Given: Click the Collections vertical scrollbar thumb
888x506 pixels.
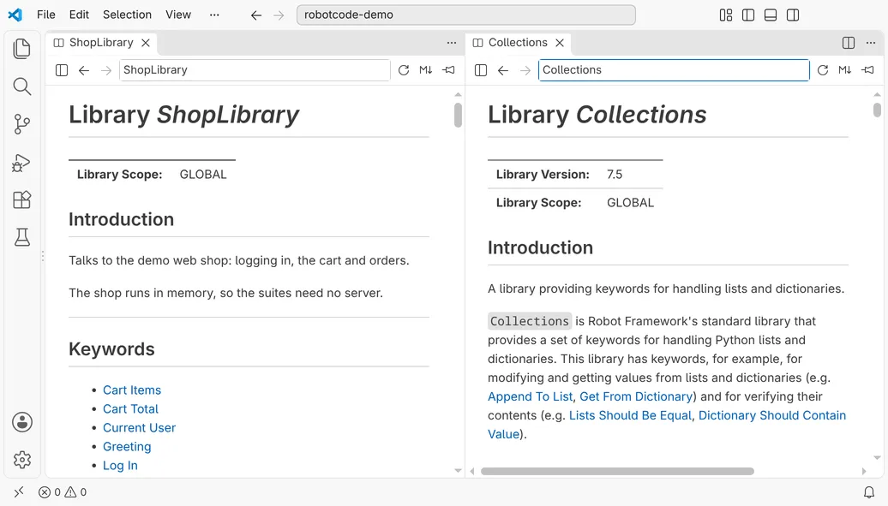Looking at the screenshot, I should [877, 110].
